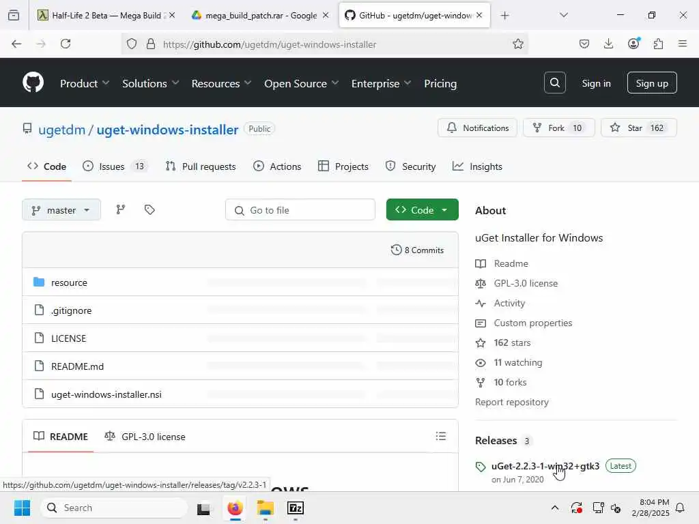Expand the Open Source menu
This screenshot has width=699, height=524.
[301, 83]
